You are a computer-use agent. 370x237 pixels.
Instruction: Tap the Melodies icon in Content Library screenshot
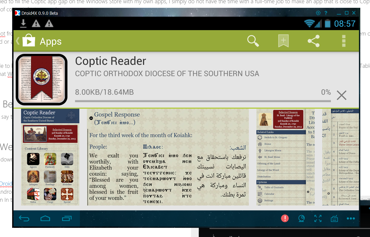point(67,176)
